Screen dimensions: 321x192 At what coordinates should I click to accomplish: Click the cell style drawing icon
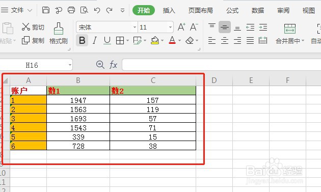point(138,41)
